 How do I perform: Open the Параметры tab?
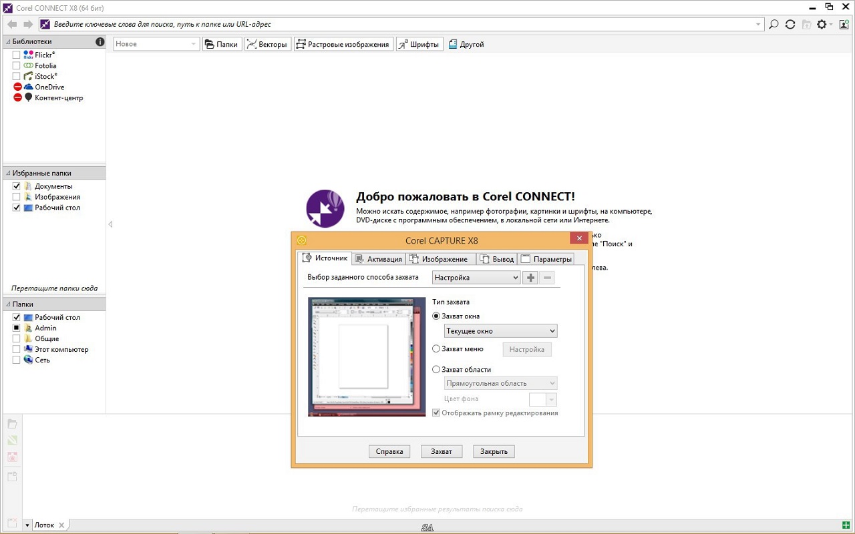546,259
